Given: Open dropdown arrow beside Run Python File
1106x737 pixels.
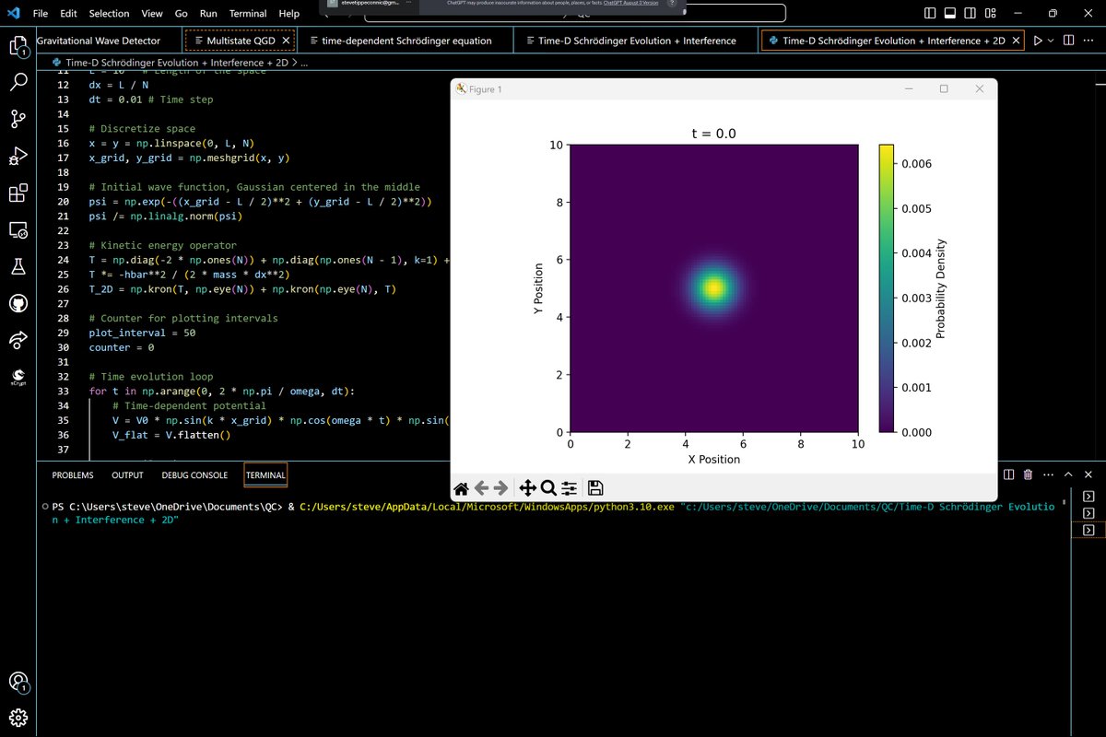Looking at the screenshot, I should click(x=1051, y=41).
